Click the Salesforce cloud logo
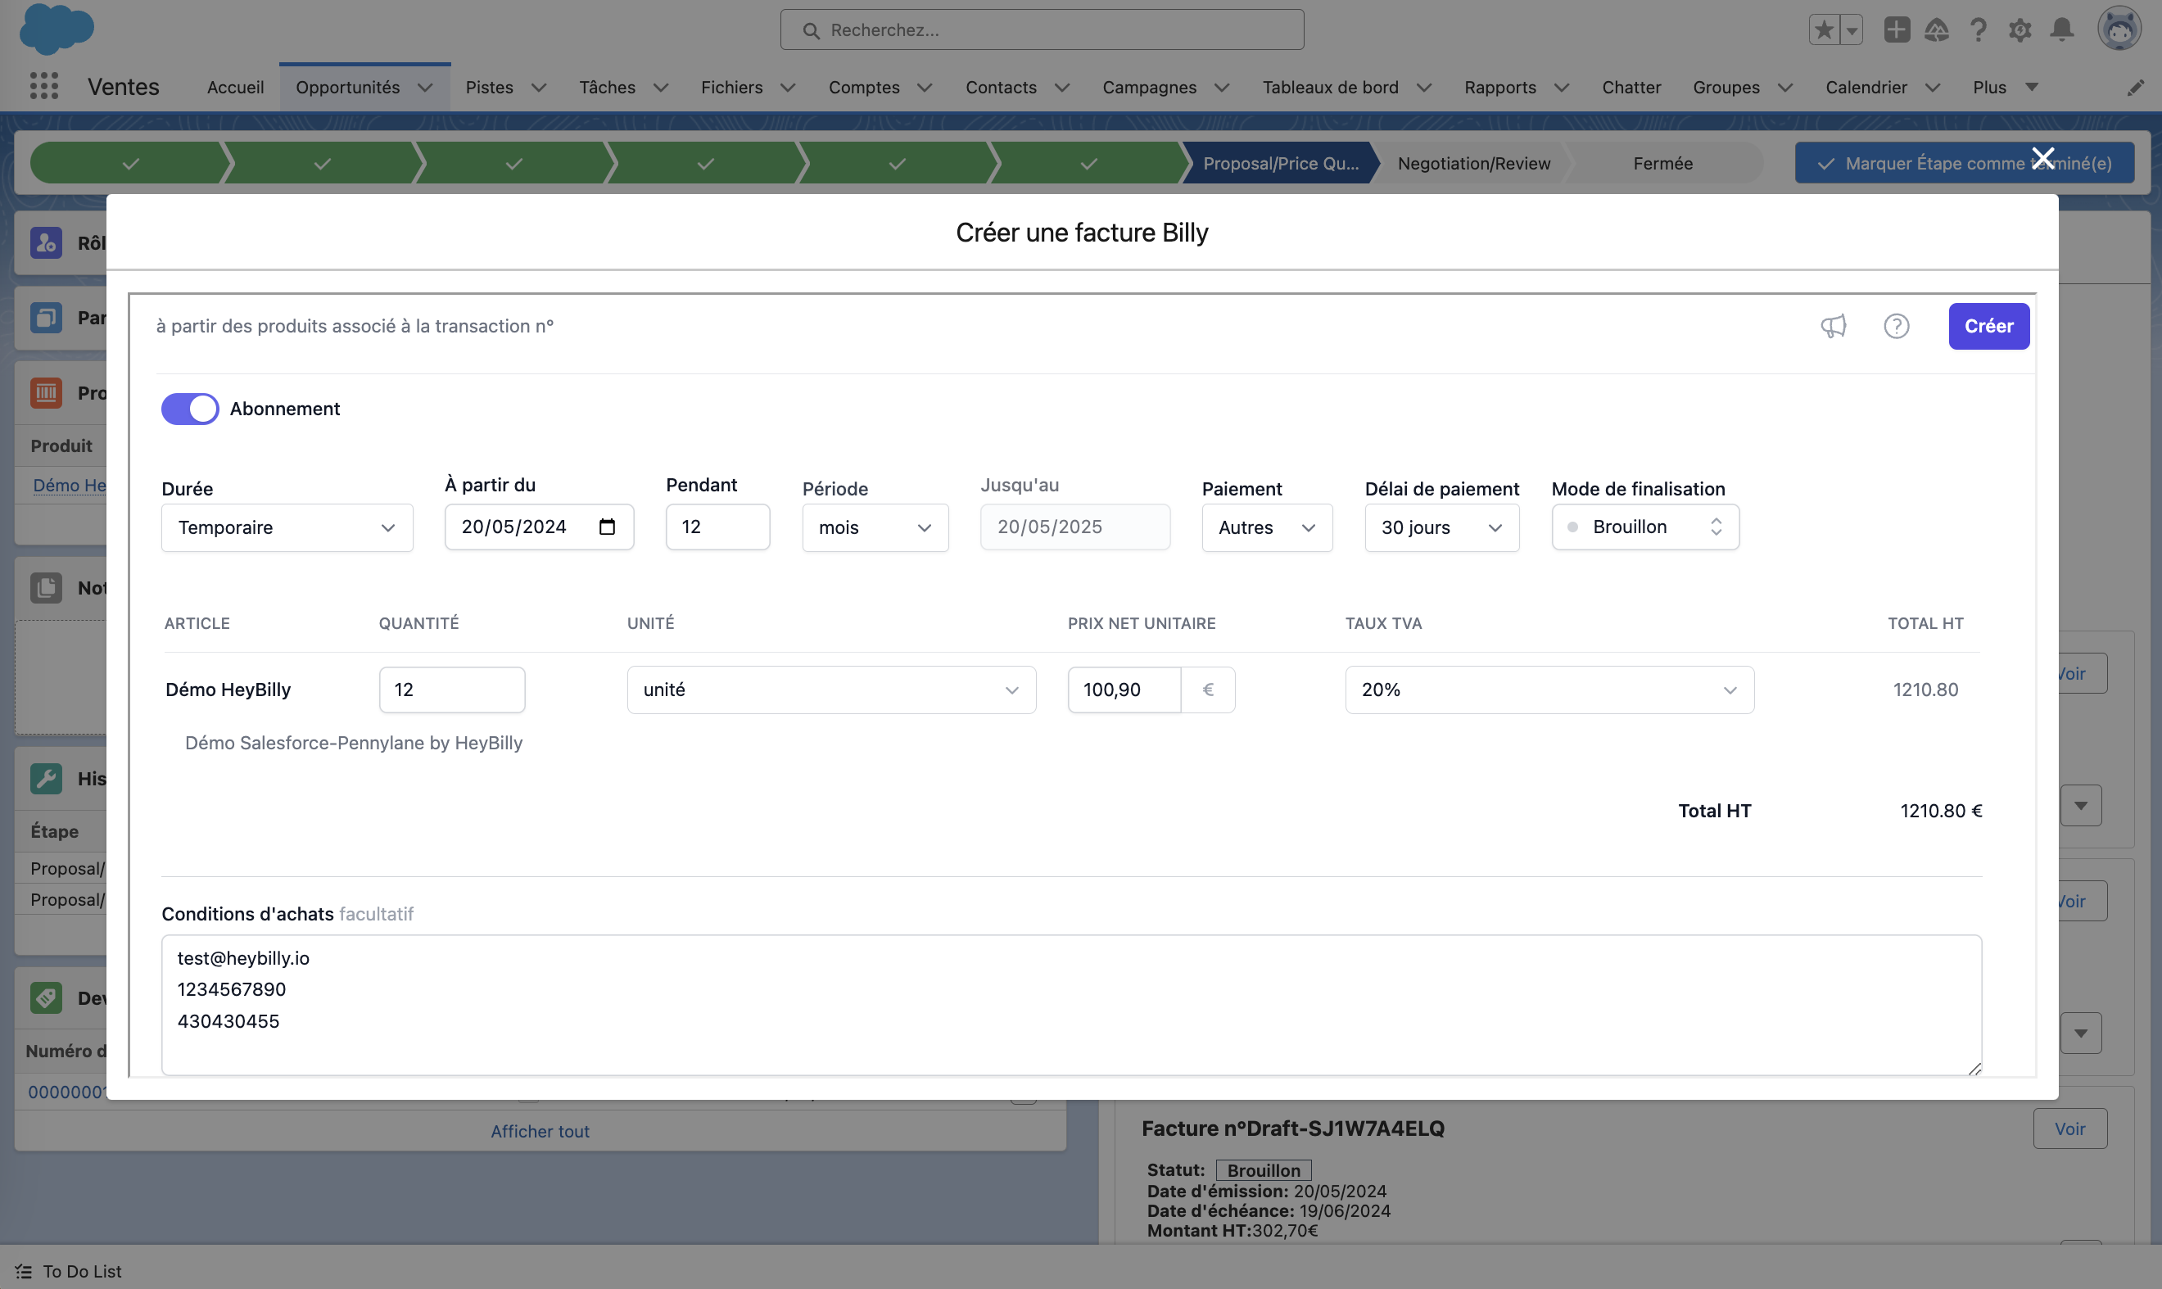Viewport: 2162px width, 1289px height. pos(57,29)
